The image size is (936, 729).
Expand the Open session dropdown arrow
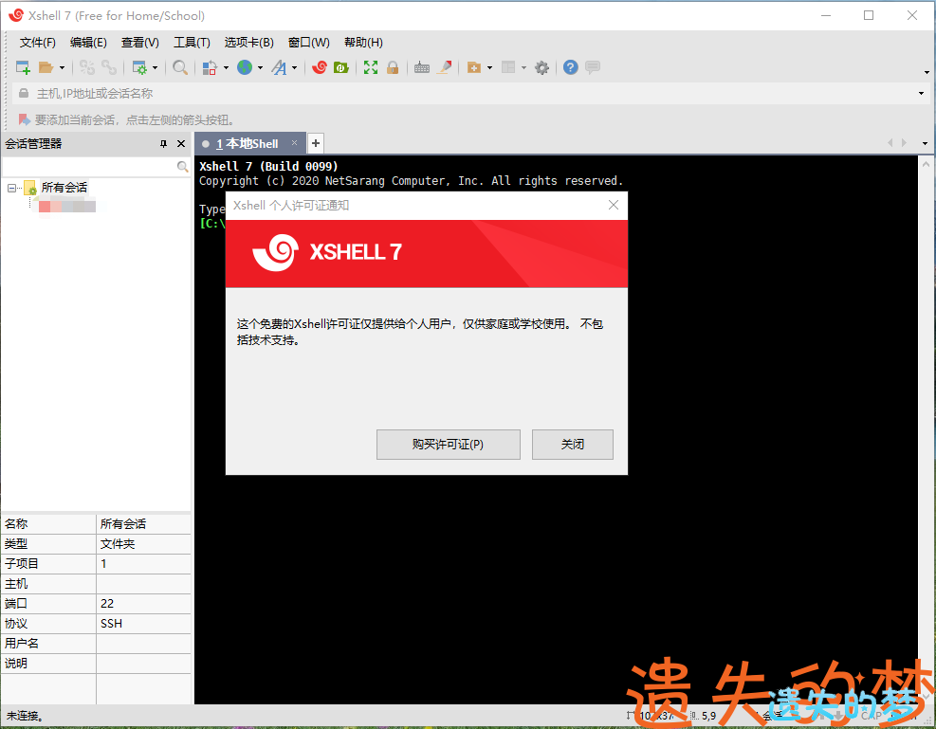coord(62,68)
